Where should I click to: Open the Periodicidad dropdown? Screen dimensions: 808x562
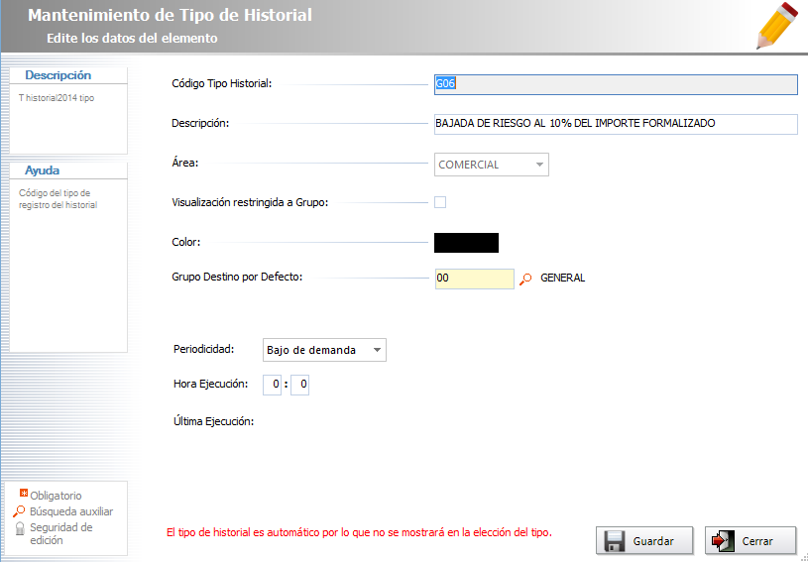324,350
